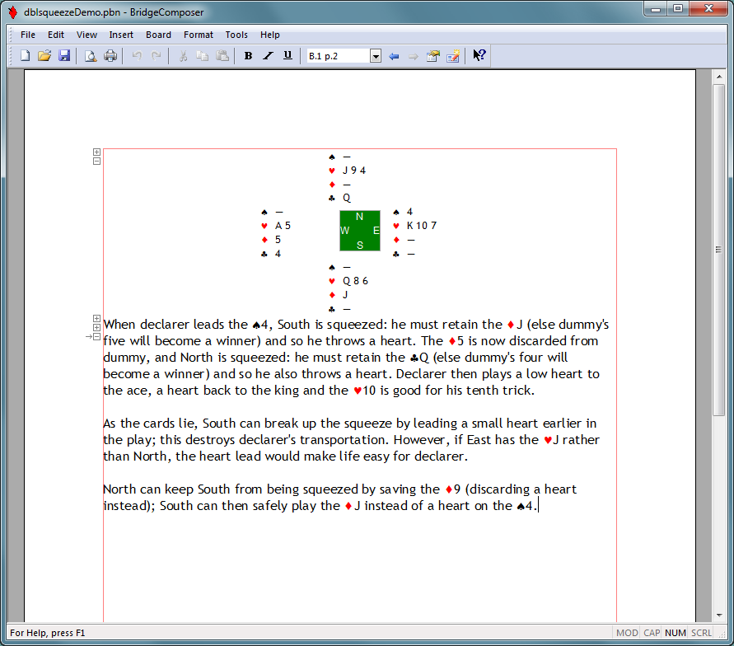
Task: Click paragraph starting 'North can keep South'
Action: (x=340, y=497)
